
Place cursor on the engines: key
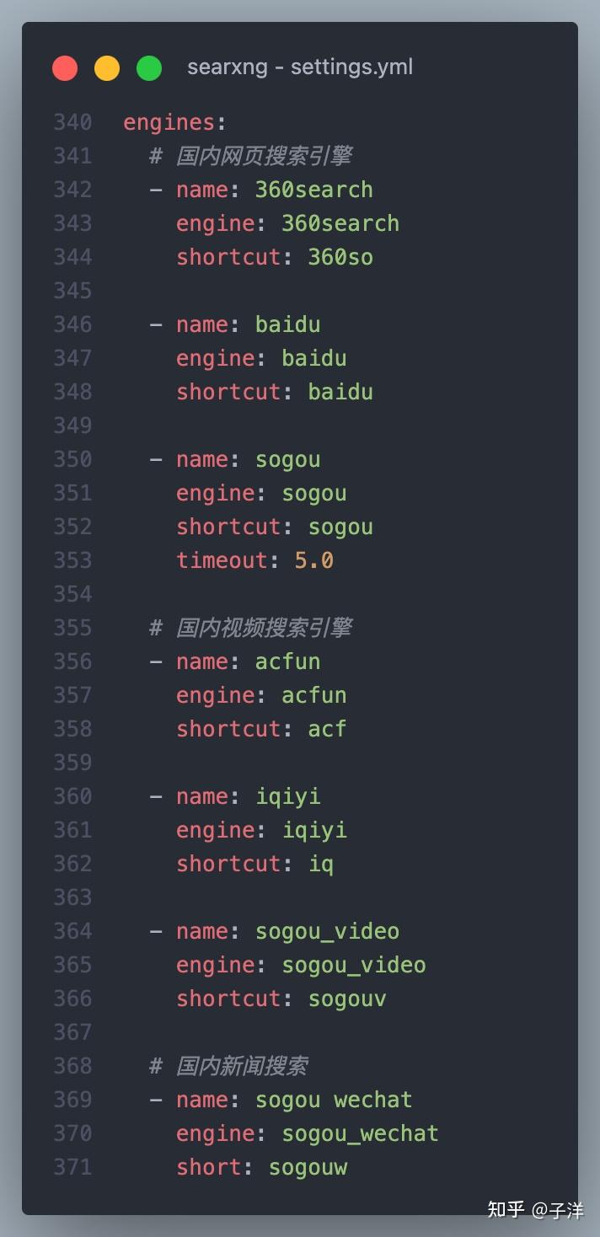tap(174, 123)
